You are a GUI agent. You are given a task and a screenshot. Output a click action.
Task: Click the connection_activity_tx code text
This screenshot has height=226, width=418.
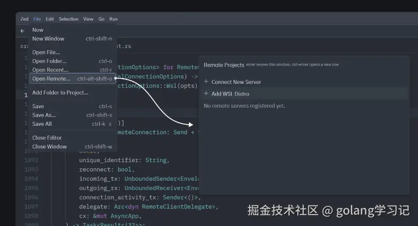pos(140,197)
